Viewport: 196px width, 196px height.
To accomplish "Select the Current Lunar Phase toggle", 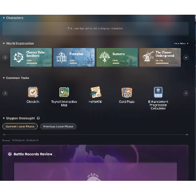I will point(20,126).
